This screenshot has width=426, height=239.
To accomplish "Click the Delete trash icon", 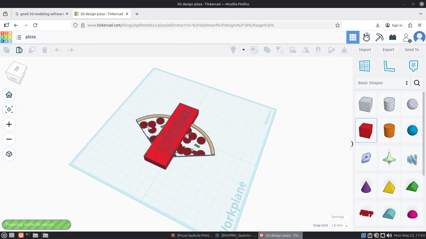I will tap(45, 50).
